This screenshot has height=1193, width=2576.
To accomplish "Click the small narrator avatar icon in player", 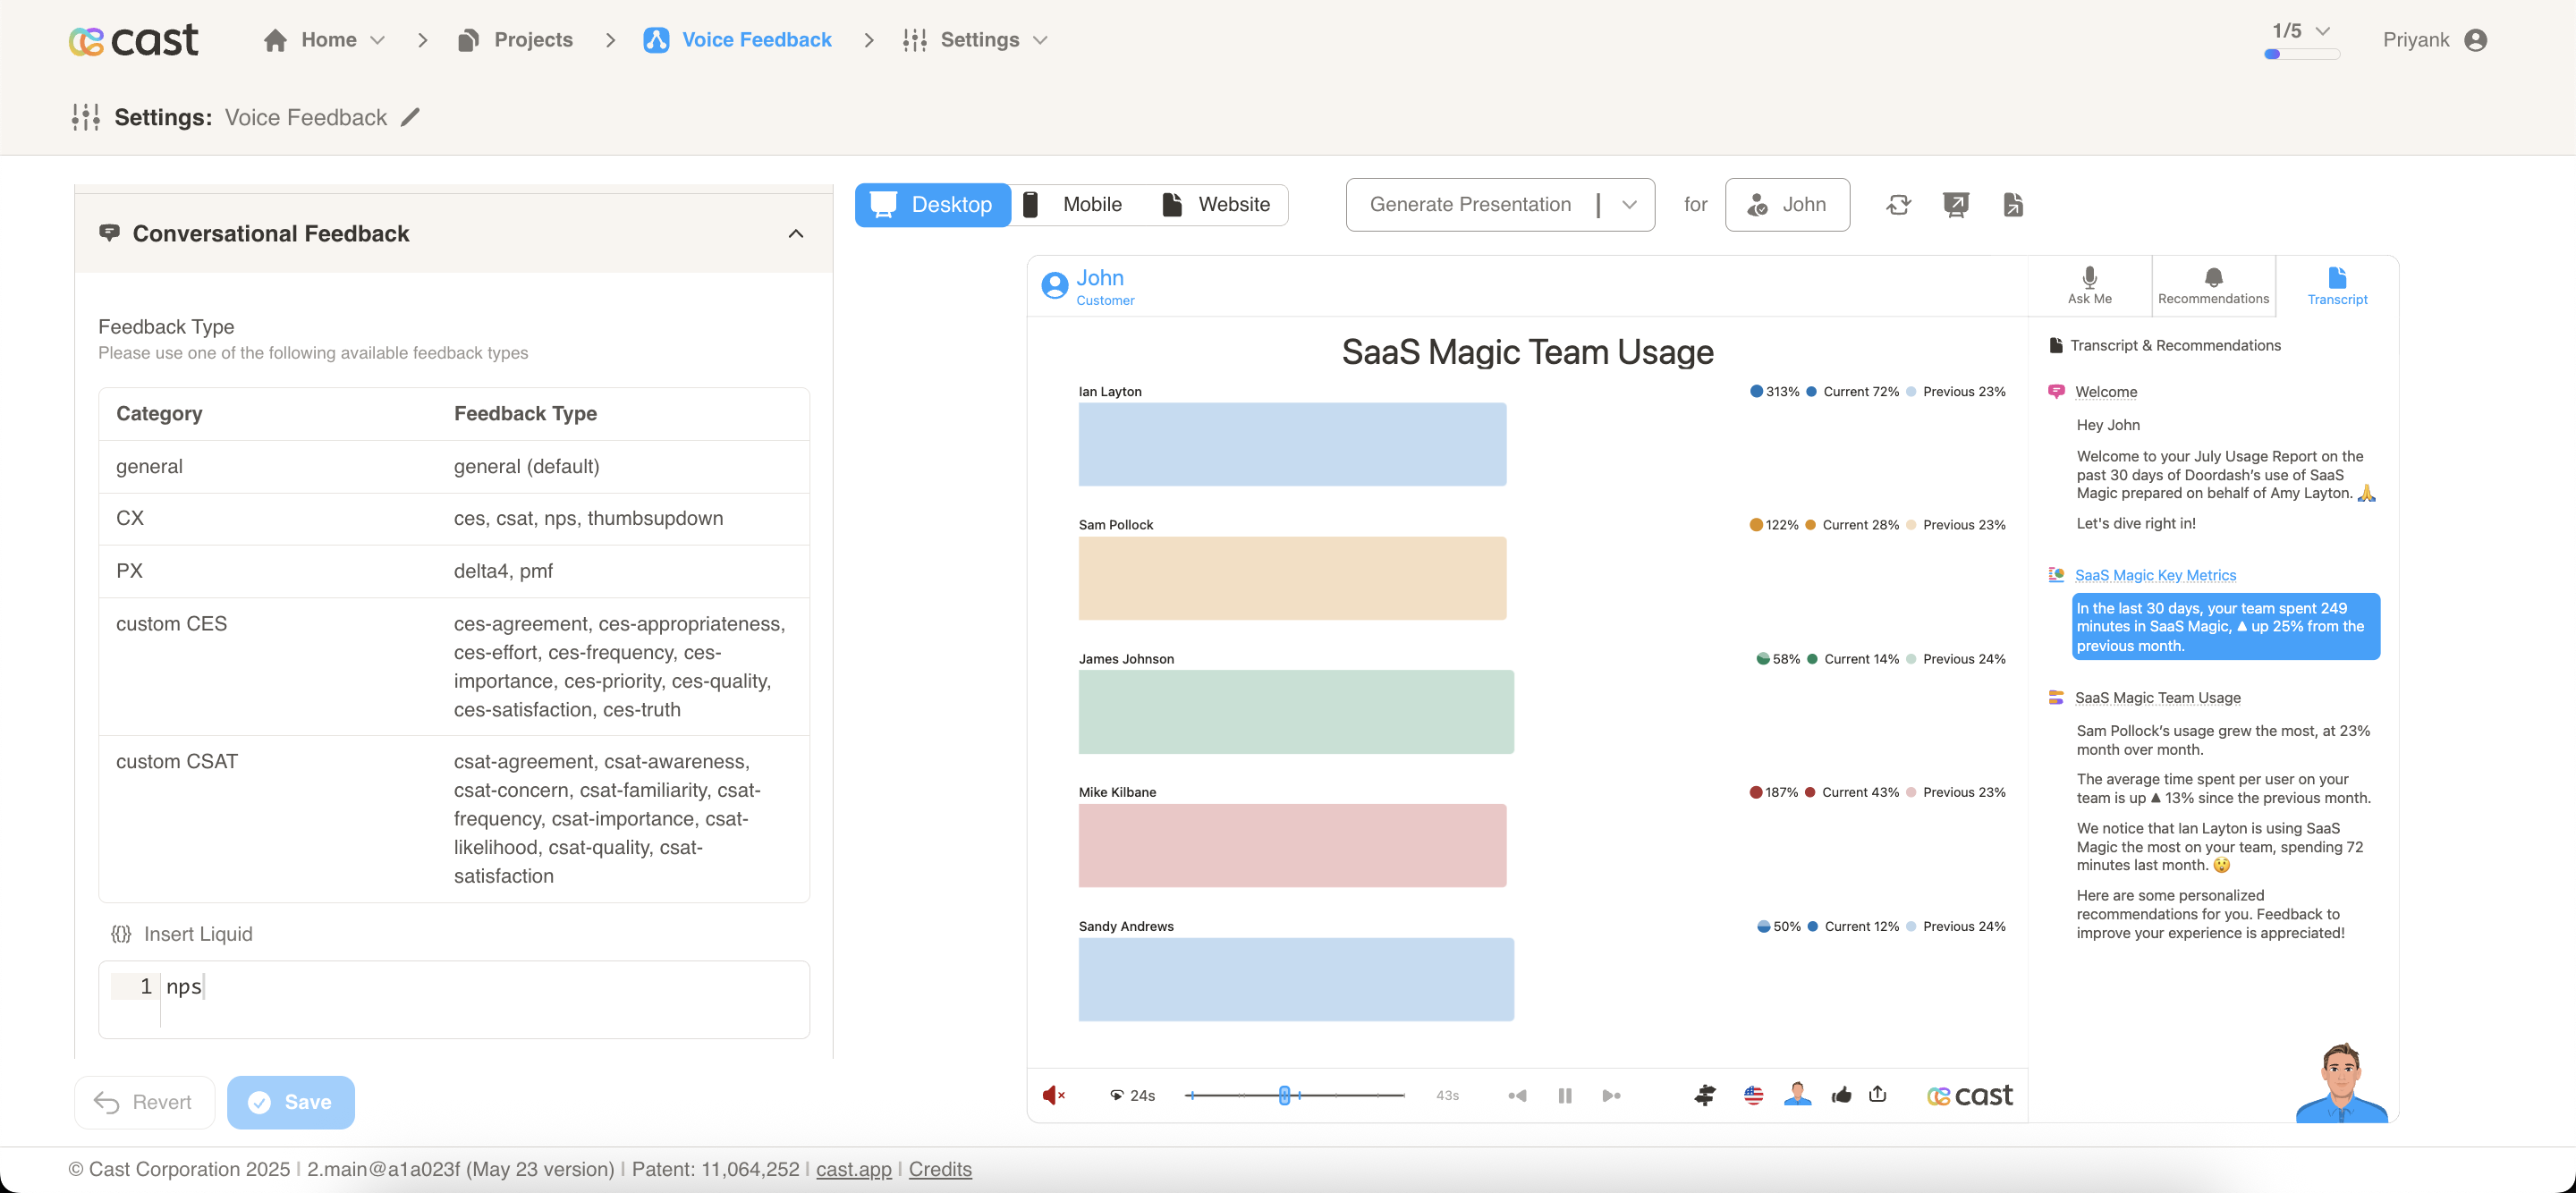I will click(1797, 1094).
